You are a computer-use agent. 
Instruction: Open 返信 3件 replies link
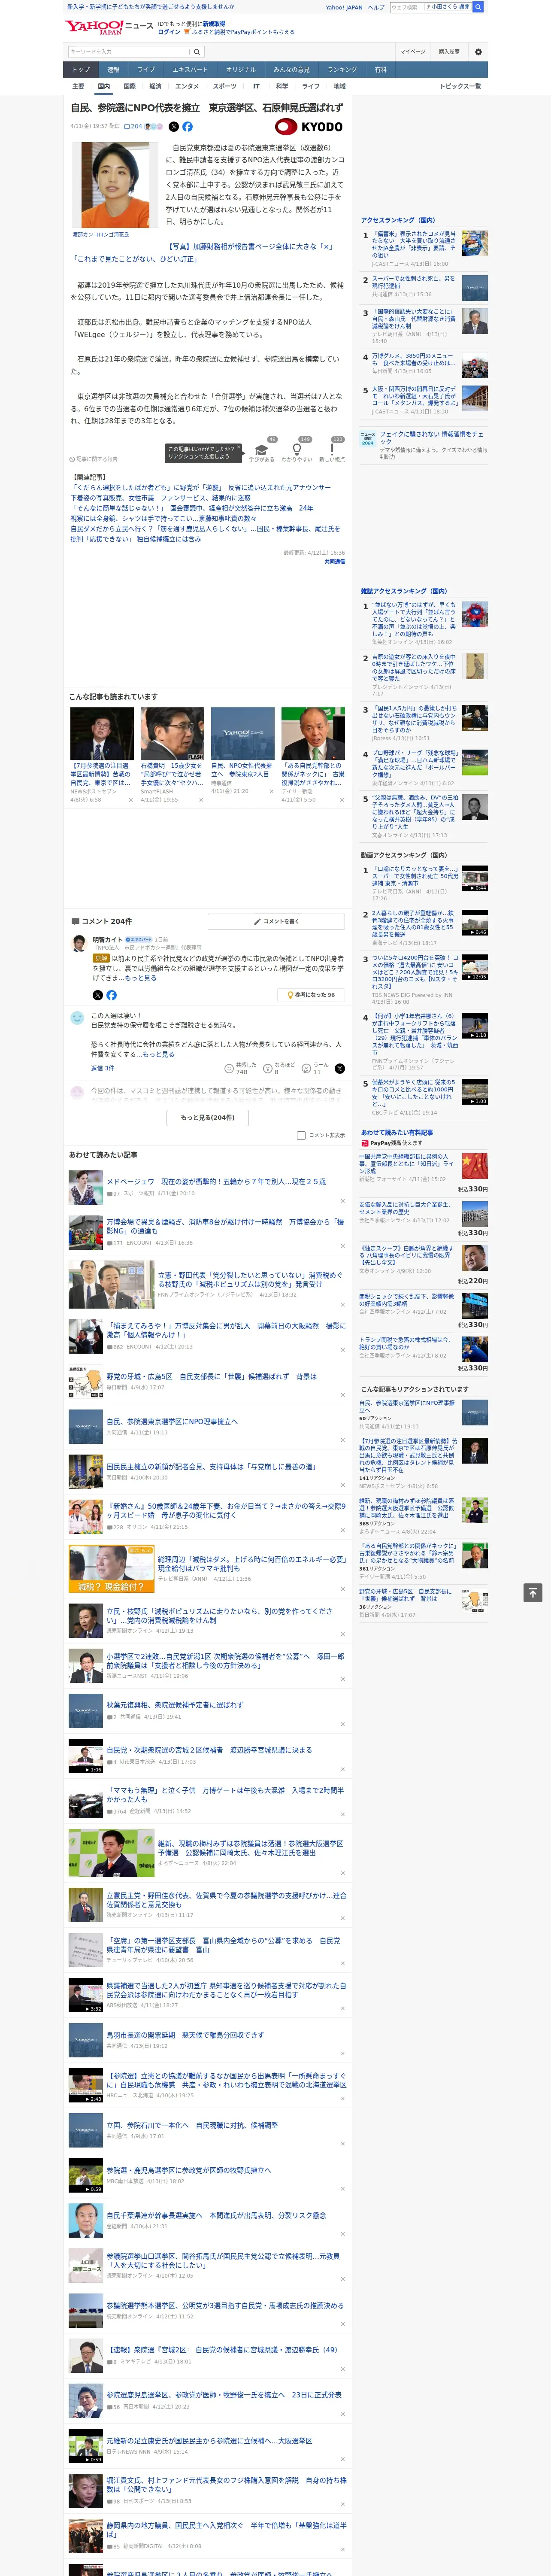102,1068
